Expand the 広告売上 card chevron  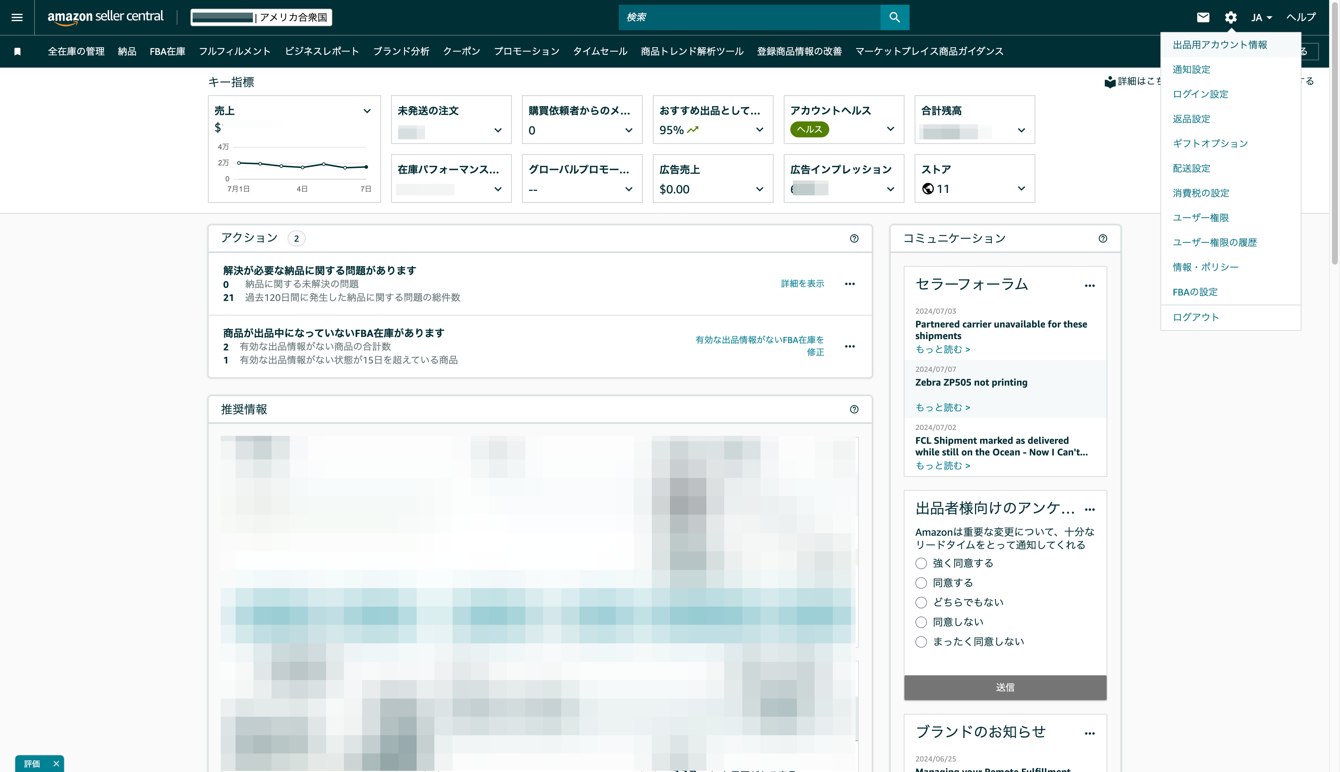(x=759, y=189)
